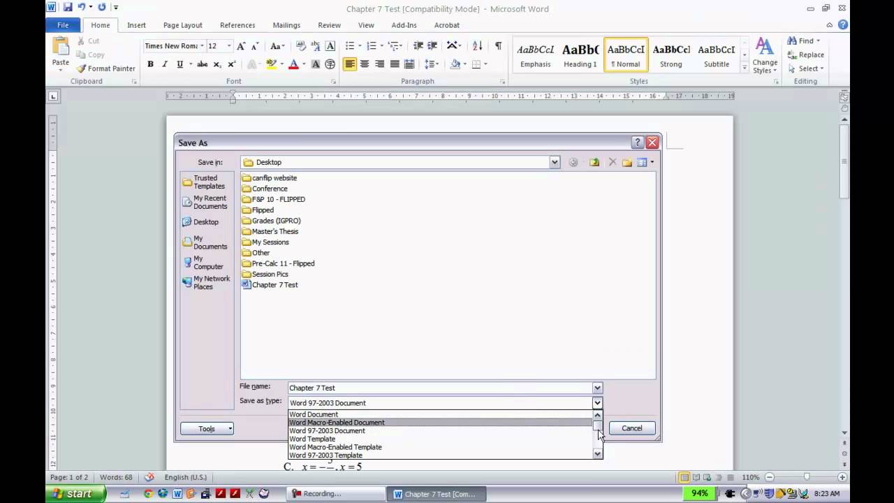Toggle Bold formatting
This screenshot has width=894, height=503.
[x=150, y=64]
